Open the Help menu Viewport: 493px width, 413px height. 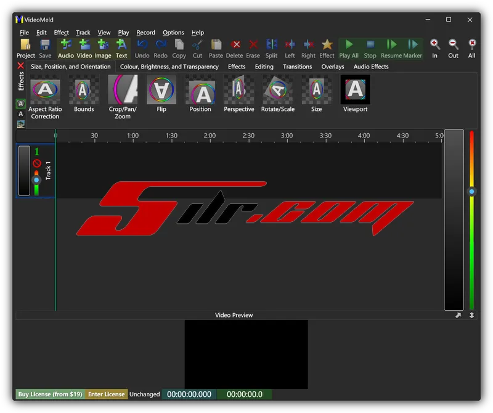tap(198, 33)
